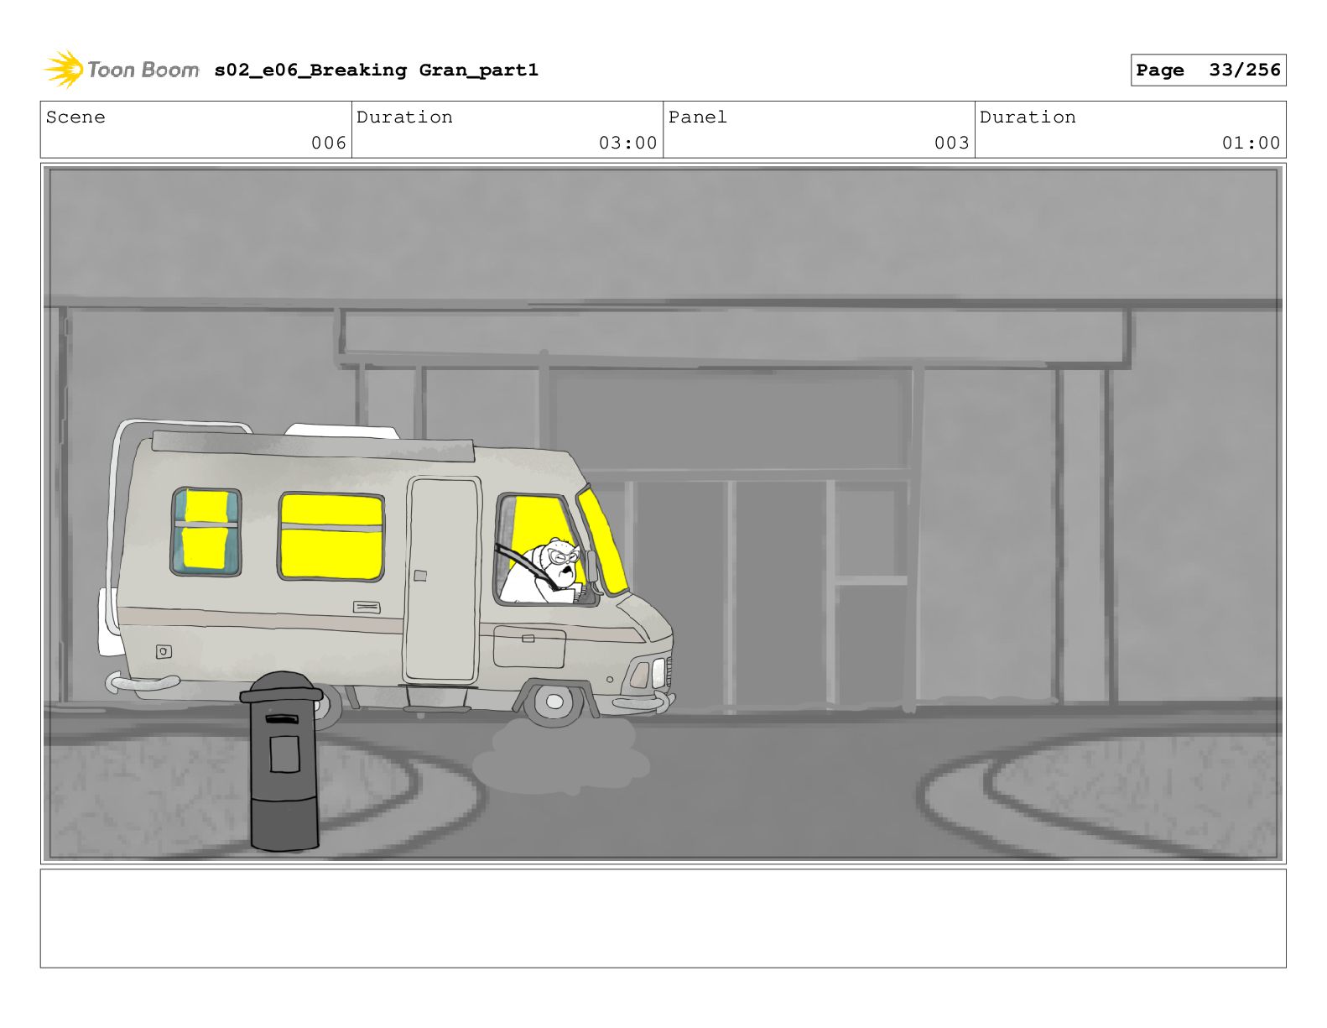This screenshot has width=1327, height=1028.
Task: Select the title s02_e06_Breaking Gran_part1
Action: (376, 70)
